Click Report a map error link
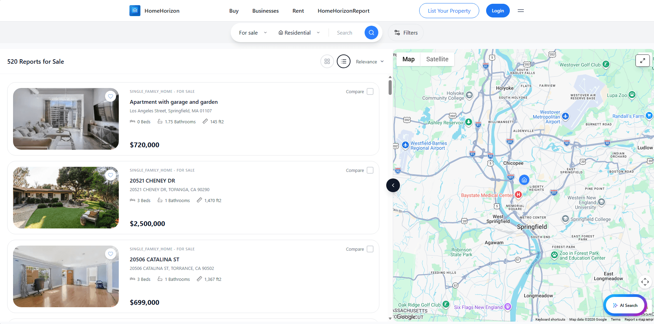The height and width of the screenshot is (324, 654). (x=639, y=320)
